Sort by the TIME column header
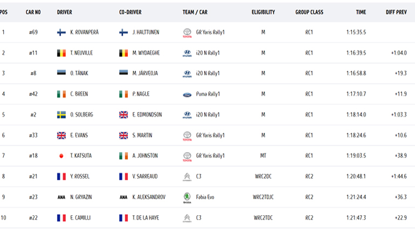Screen dimensions: 415x233 pos(361,12)
